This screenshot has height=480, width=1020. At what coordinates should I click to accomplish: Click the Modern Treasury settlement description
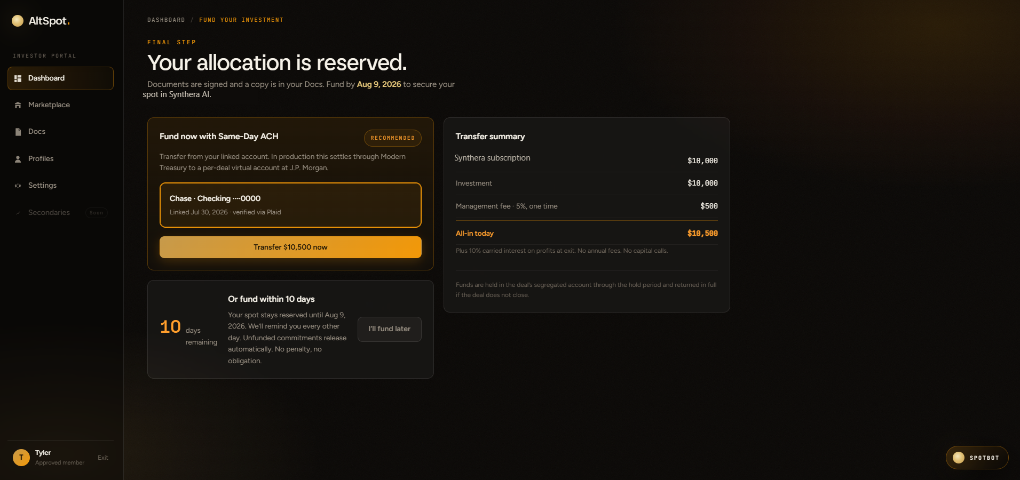pos(282,162)
